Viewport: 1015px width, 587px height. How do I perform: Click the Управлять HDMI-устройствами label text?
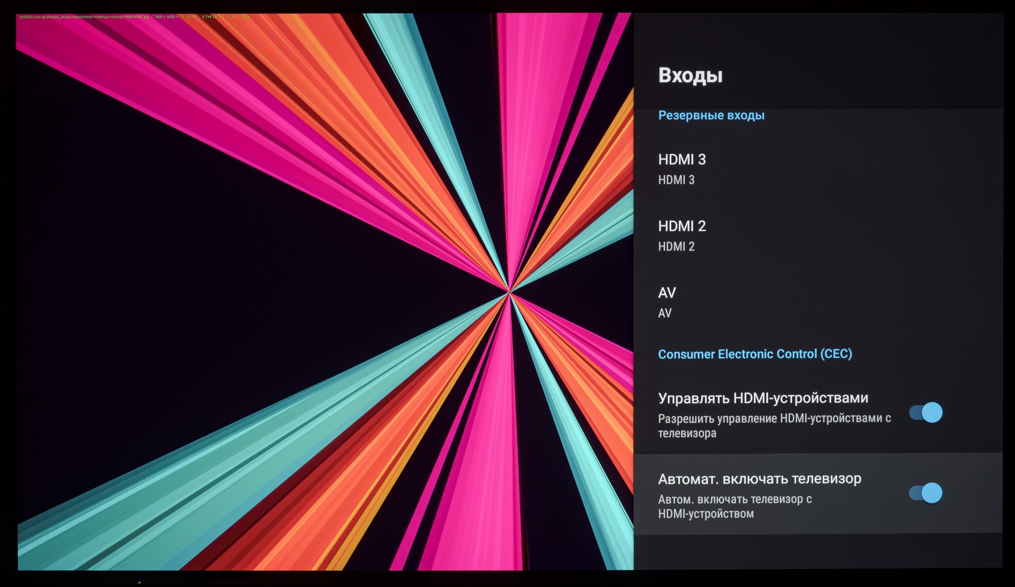click(763, 398)
